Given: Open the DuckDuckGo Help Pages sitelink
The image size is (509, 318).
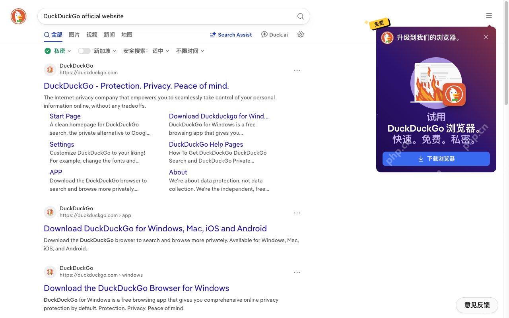Looking at the screenshot, I should coord(206,144).
